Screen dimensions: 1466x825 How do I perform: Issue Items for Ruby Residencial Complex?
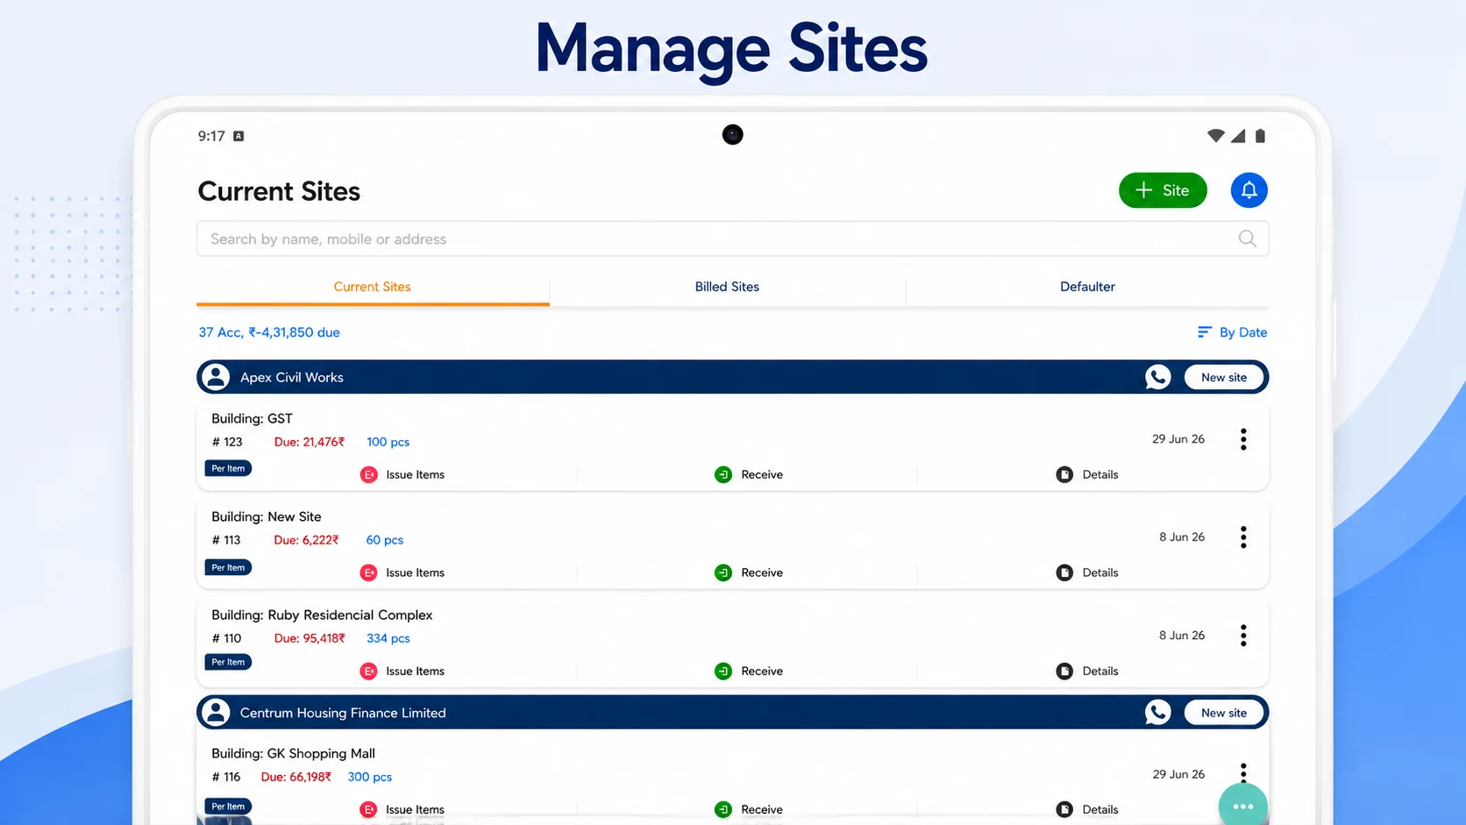(x=402, y=671)
